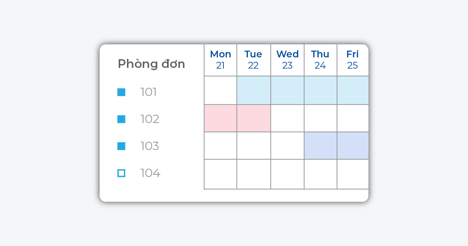The width and height of the screenshot is (468, 246).
Task: Select the Mon 21 column header
Action: 220,60
